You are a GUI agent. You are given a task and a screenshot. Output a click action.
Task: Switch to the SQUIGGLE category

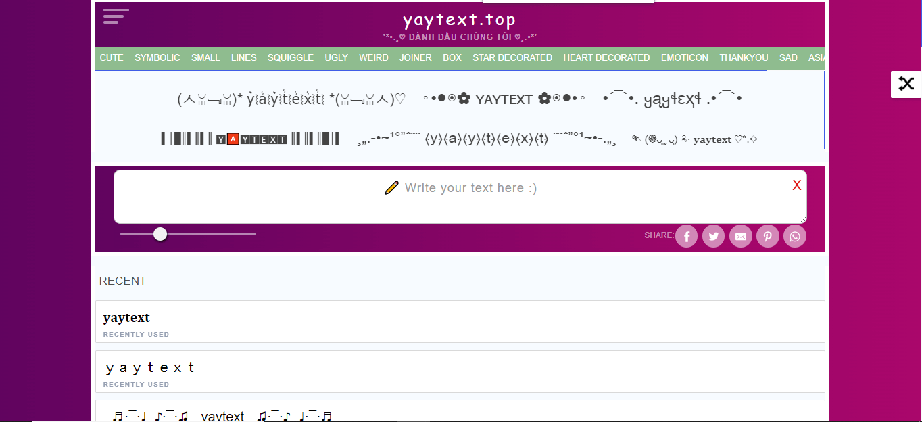point(290,58)
